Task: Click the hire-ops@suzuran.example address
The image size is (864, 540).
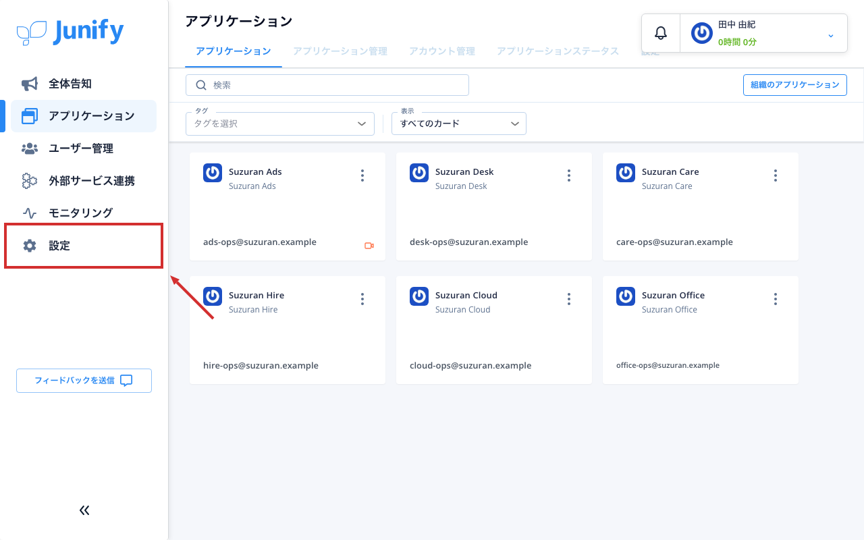Action: click(261, 366)
